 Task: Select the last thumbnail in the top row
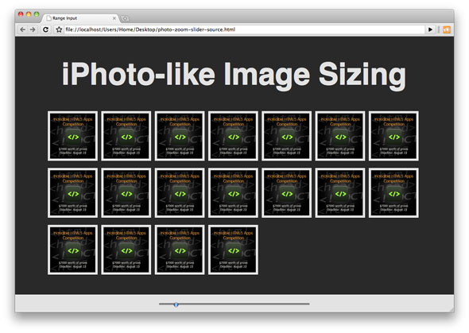click(x=393, y=136)
